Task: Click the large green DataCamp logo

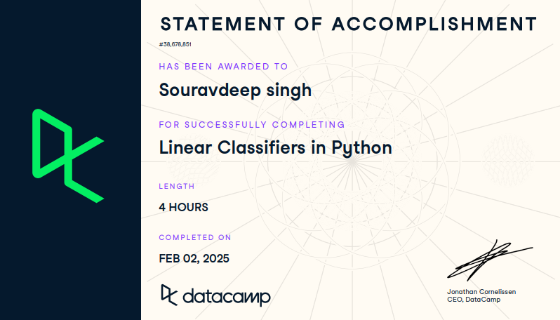Action: (68, 156)
